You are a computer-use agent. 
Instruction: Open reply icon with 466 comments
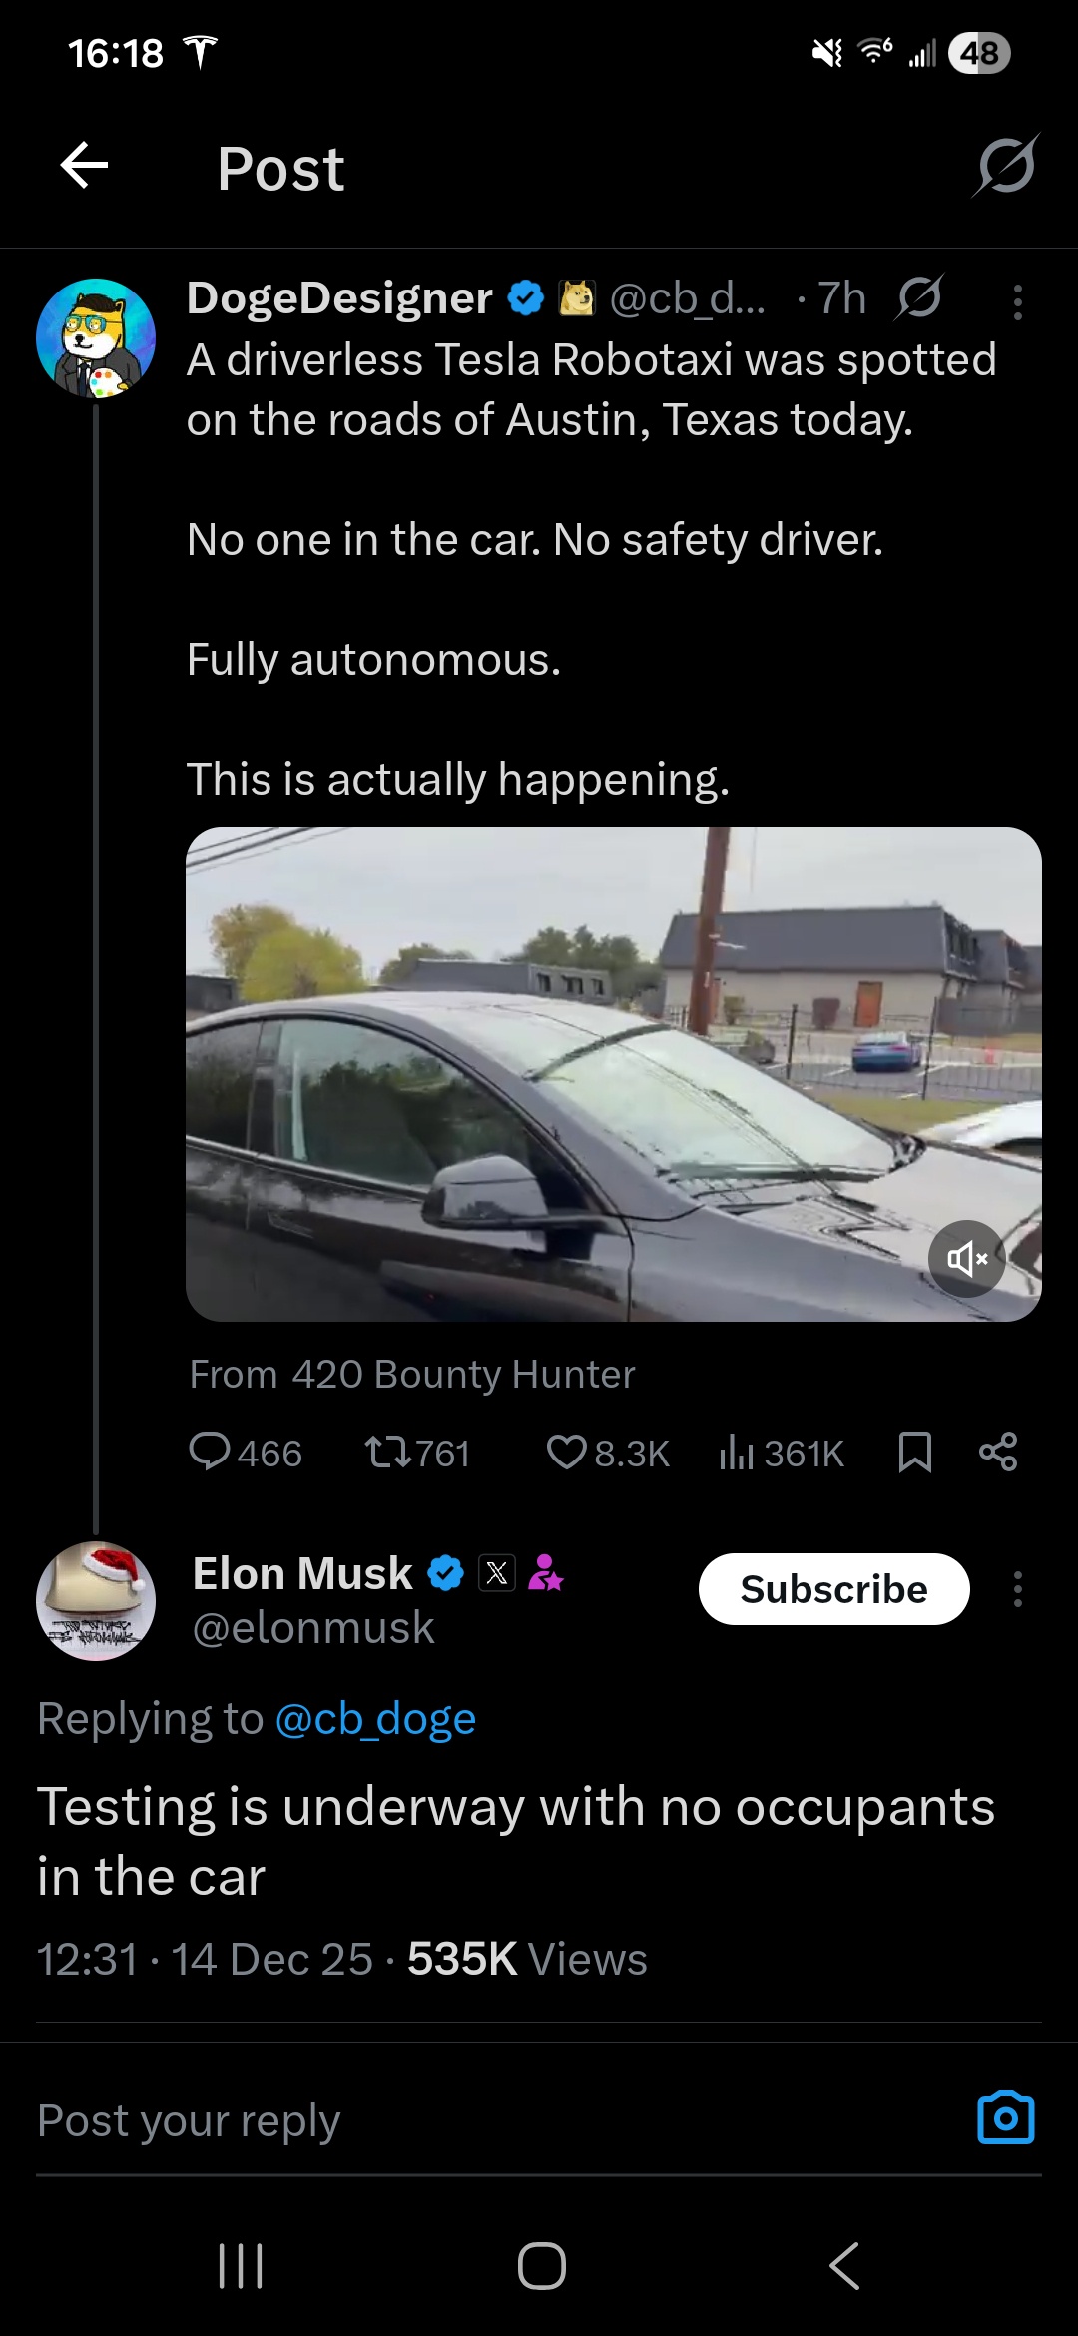(211, 1452)
